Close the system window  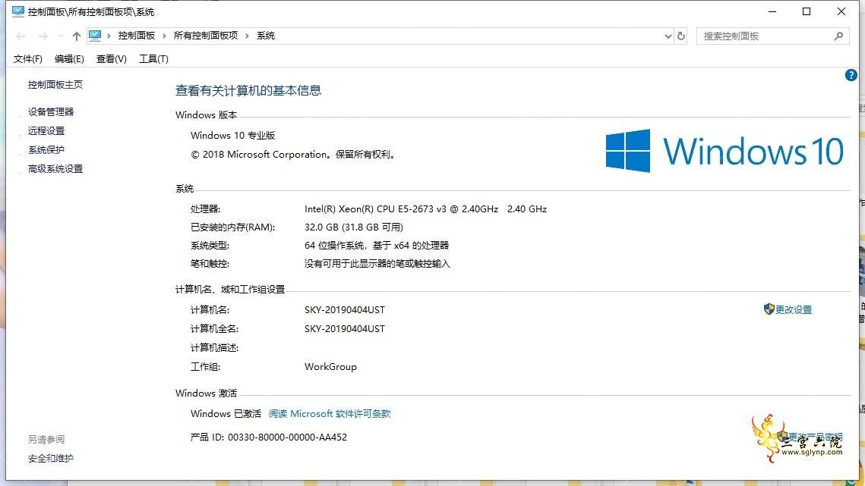pyautogui.click(x=841, y=11)
